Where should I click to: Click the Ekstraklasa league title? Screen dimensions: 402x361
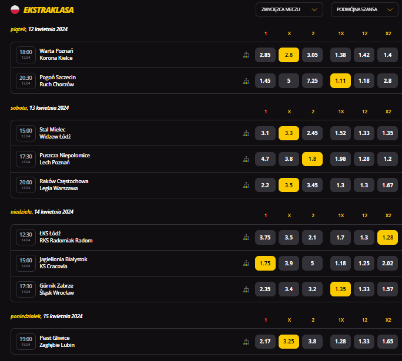click(x=48, y=10)
